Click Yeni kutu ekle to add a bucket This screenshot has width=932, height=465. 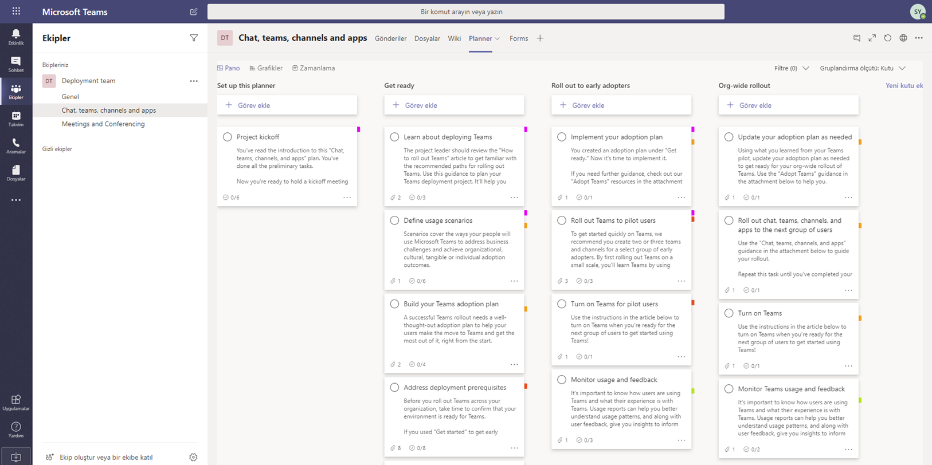(904, 86)
